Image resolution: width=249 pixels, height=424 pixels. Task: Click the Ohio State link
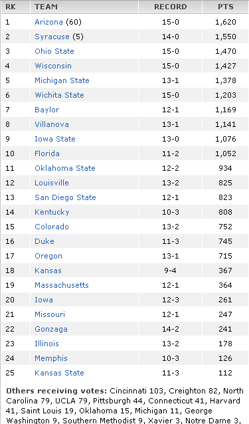(54, 51)
